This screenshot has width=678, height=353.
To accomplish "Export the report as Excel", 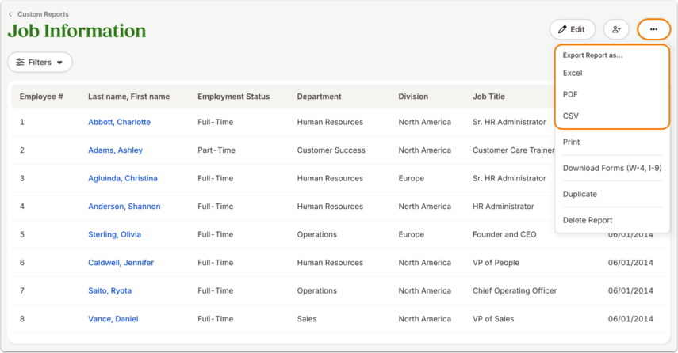I will (572, 73).
